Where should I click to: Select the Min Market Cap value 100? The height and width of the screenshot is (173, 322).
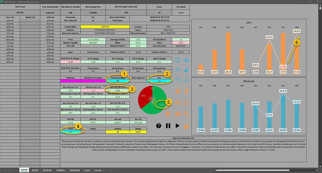70,12
